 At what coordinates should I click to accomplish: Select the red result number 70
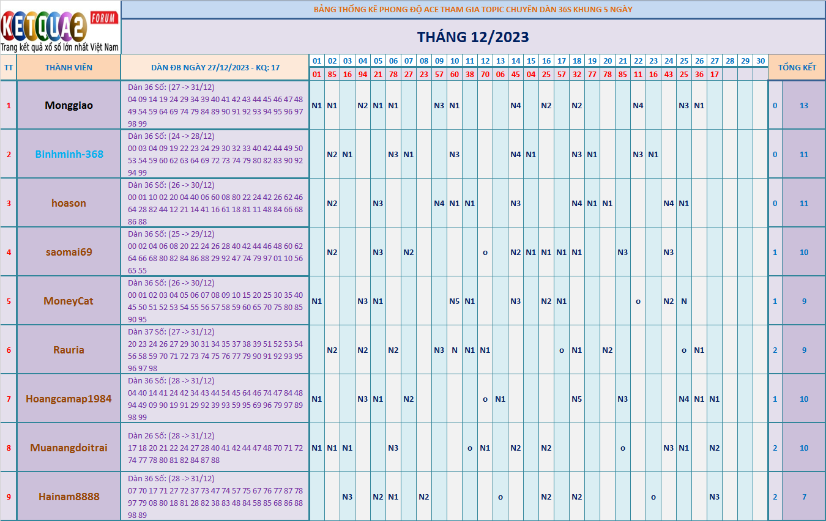click(x=485, y=74)
